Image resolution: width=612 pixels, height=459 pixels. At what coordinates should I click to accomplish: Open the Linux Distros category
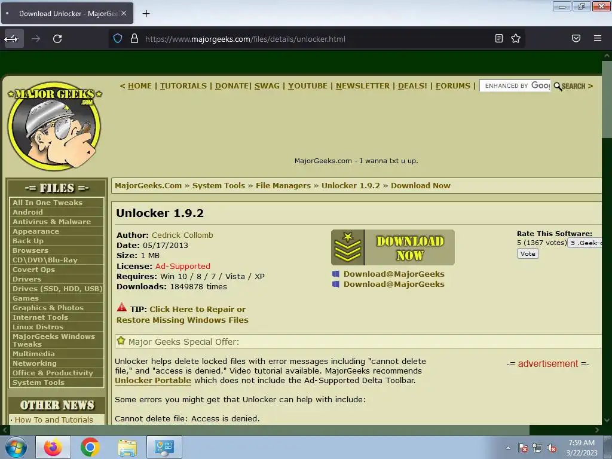click(x=38, y=327)
